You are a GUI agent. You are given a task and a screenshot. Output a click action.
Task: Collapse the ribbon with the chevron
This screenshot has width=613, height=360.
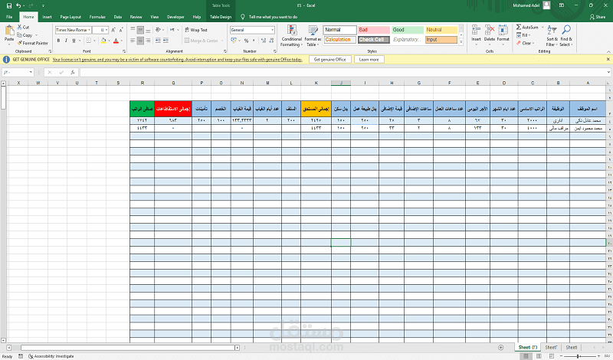tap(608, 51)
